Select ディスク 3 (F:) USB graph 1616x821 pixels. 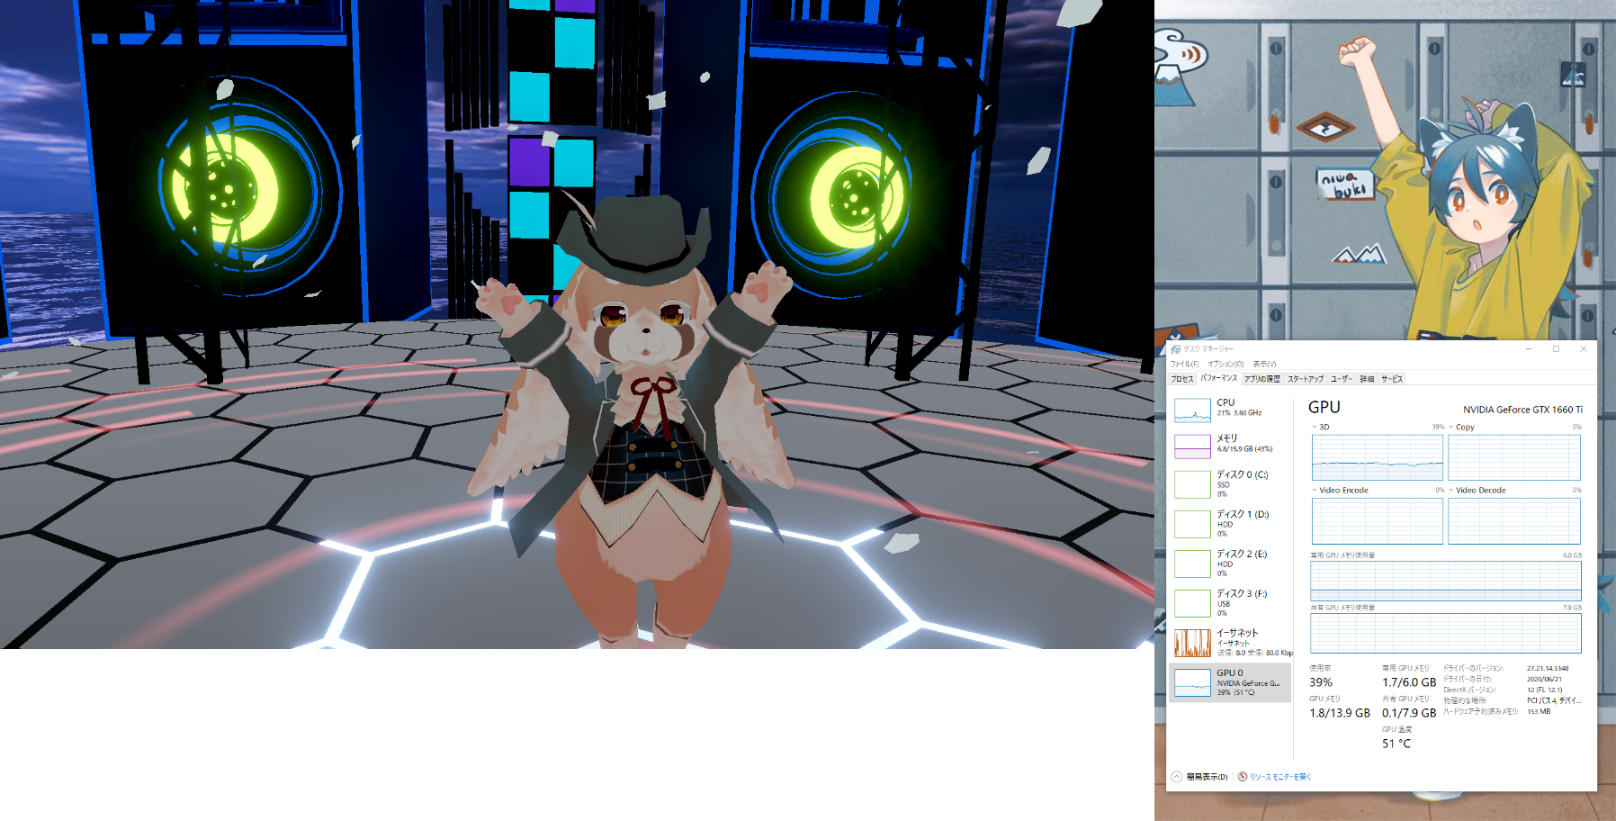pos(1192,603)
